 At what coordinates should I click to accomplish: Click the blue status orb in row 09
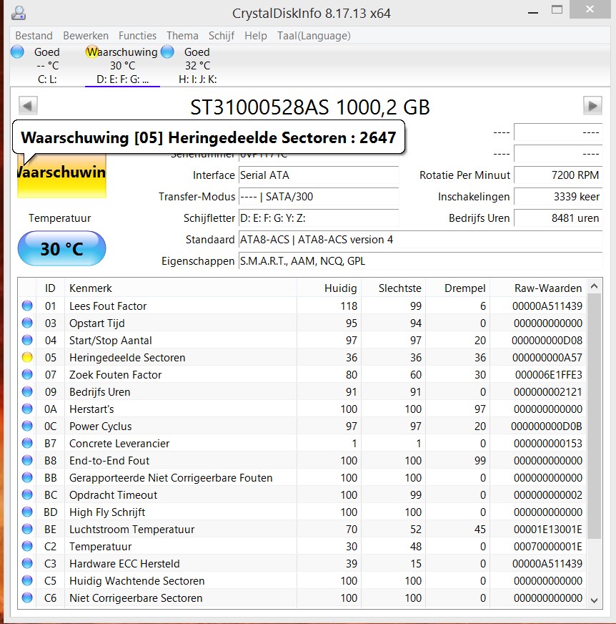coord(27,391)
